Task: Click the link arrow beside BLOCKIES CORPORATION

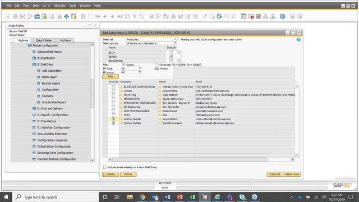Action: click(x=121, y=87)
